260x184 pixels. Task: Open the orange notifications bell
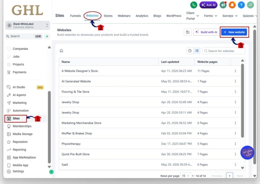(232, 5)
